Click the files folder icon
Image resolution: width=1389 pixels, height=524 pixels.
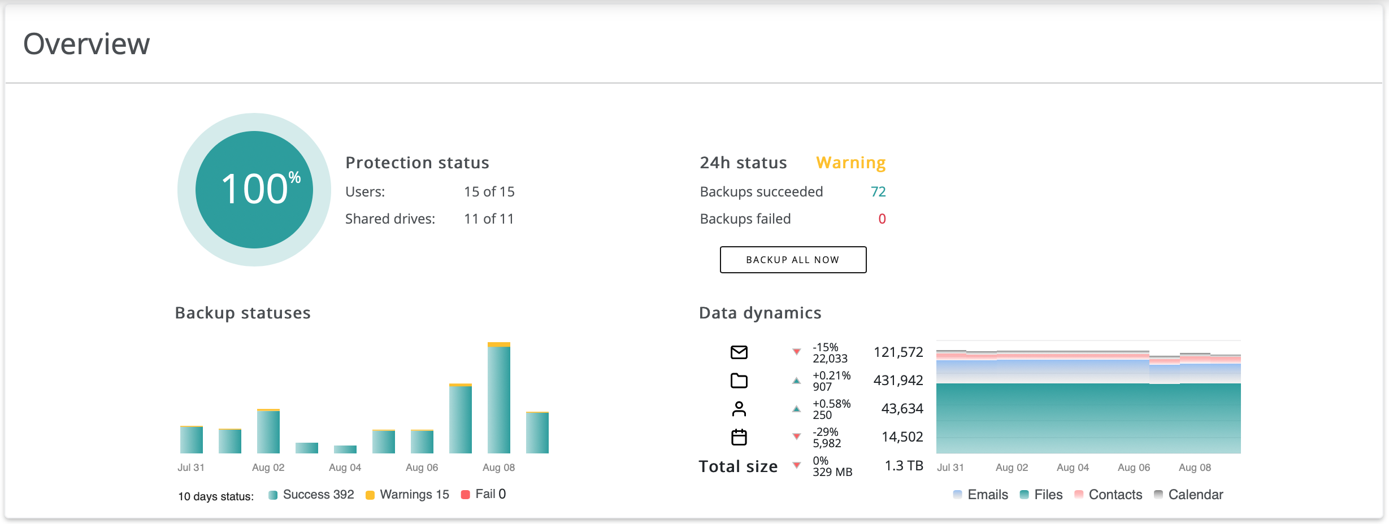739,381
